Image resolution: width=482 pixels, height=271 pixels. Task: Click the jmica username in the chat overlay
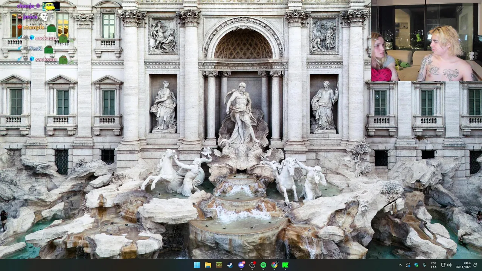(x=30, y=17)
